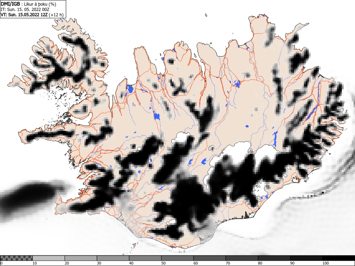Viewport: 355px width, 266px height.
Task: Select the near-black swatch above the 90 label
Action: (x=306, y=258)
